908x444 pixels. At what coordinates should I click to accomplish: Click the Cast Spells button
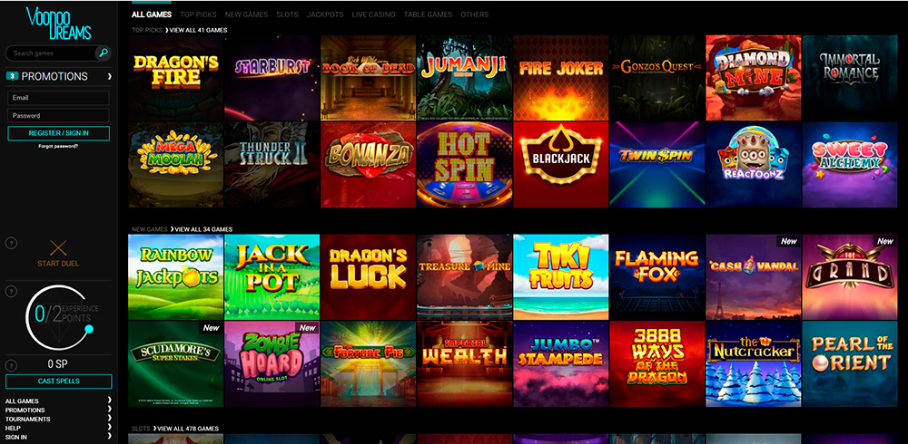tap(58, 381)
